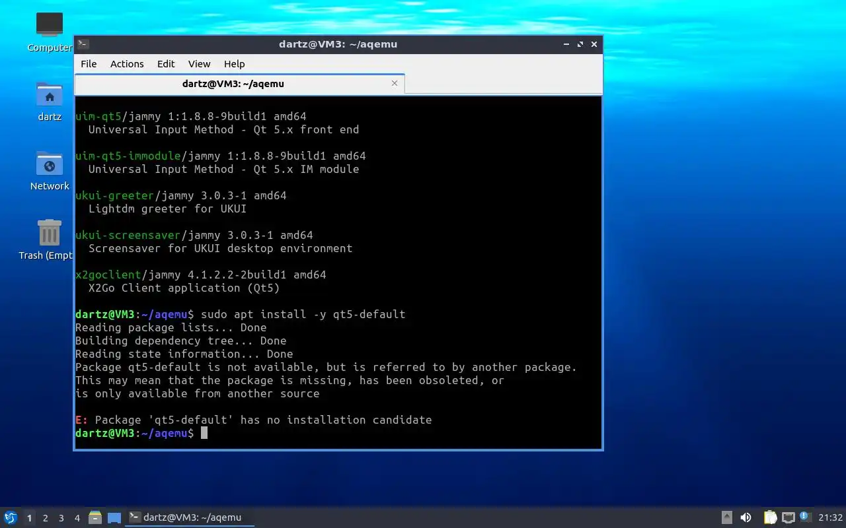The width and height of the screenshot is (846, 528).
Task: Open the terminal View menu
Action: tap(199, 64)
